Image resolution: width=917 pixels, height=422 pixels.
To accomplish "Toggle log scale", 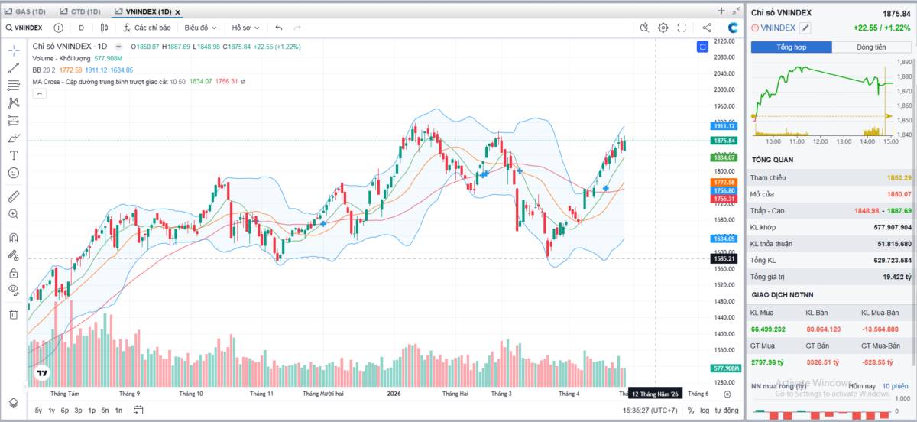I will pyautogui.click(x=706, y=411).
